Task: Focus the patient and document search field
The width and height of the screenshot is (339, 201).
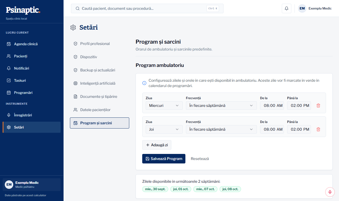Action: click(x=147, y=8)
